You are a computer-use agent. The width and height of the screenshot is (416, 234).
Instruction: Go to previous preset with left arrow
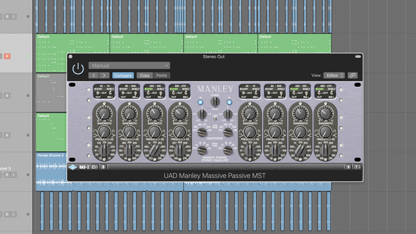(x=93, y=75)
